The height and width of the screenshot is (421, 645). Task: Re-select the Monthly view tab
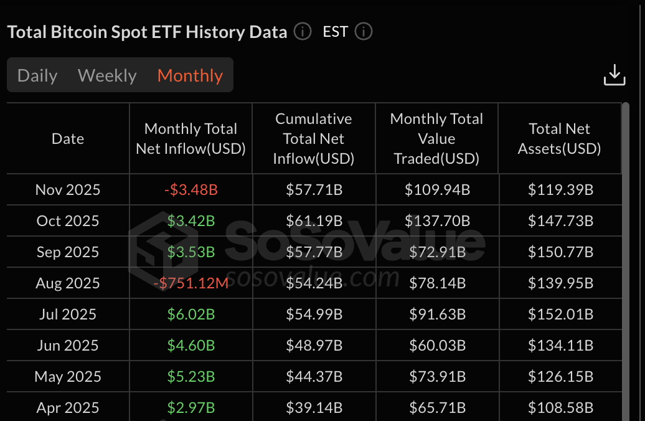190,75
